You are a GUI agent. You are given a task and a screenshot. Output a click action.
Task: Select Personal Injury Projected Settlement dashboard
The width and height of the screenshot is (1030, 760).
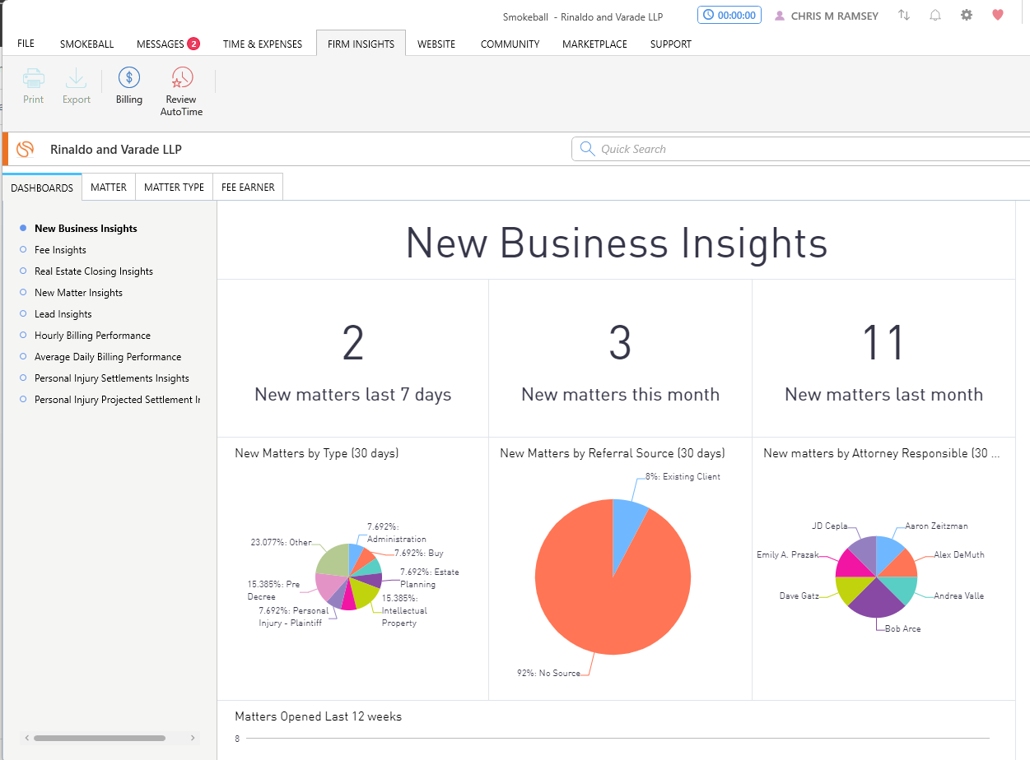(117, 400)
